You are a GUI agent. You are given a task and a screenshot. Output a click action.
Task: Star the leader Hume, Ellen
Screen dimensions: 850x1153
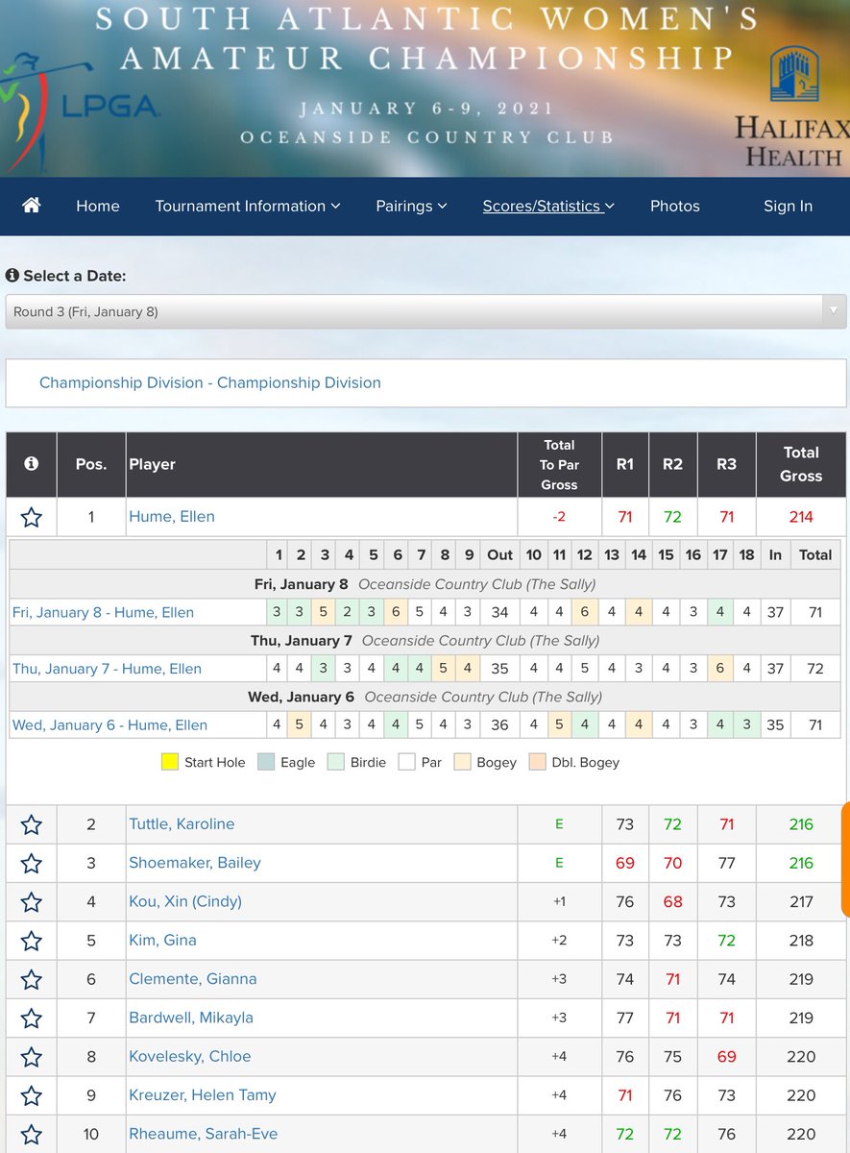(31, 517)
